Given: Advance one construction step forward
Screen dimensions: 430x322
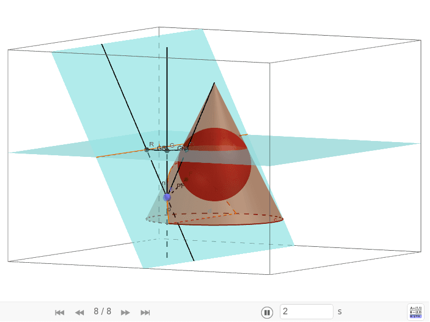Looking at the screenshot, I should coord(125,313).
